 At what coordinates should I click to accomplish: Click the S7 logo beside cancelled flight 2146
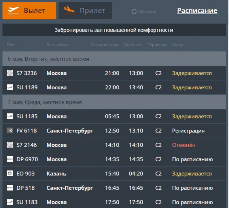point(10,145)
